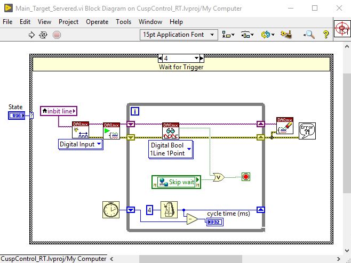Image resolution: width=351 pixels, height=263 pixels.
Task: Select the Simple Error Handler node
Action: pos(307,131)
